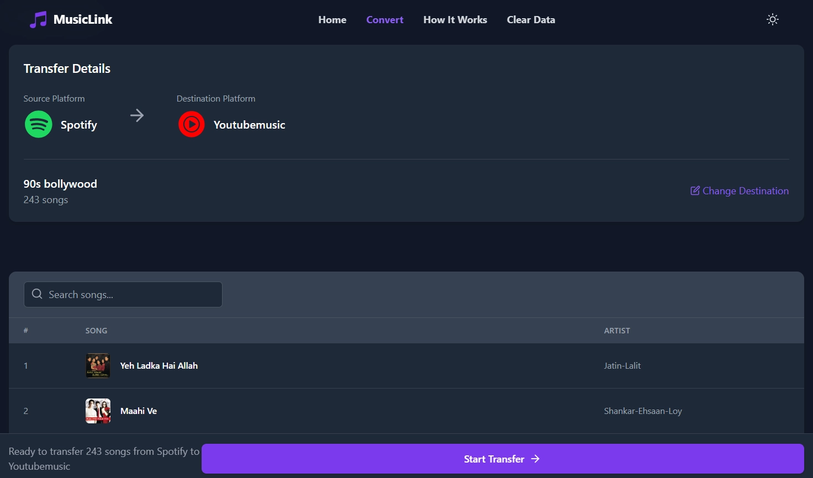Switch theme using the brightness control
The width and height of the screenshot is (813, 478).
pyautogui.click(x=772, y=19)
